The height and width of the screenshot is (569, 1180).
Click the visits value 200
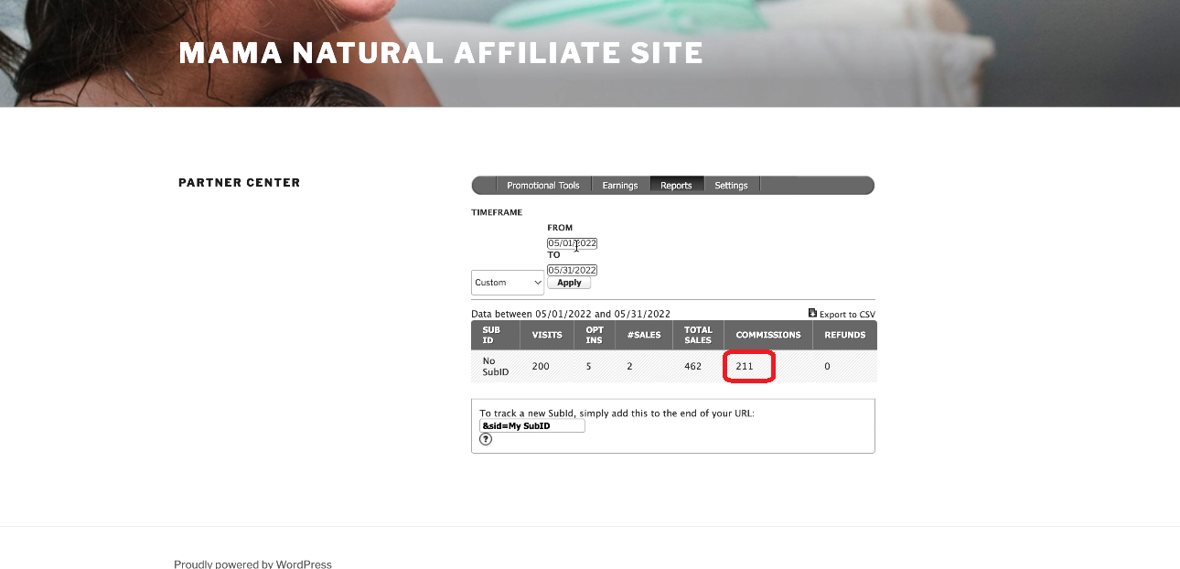[x=541, y=366]
